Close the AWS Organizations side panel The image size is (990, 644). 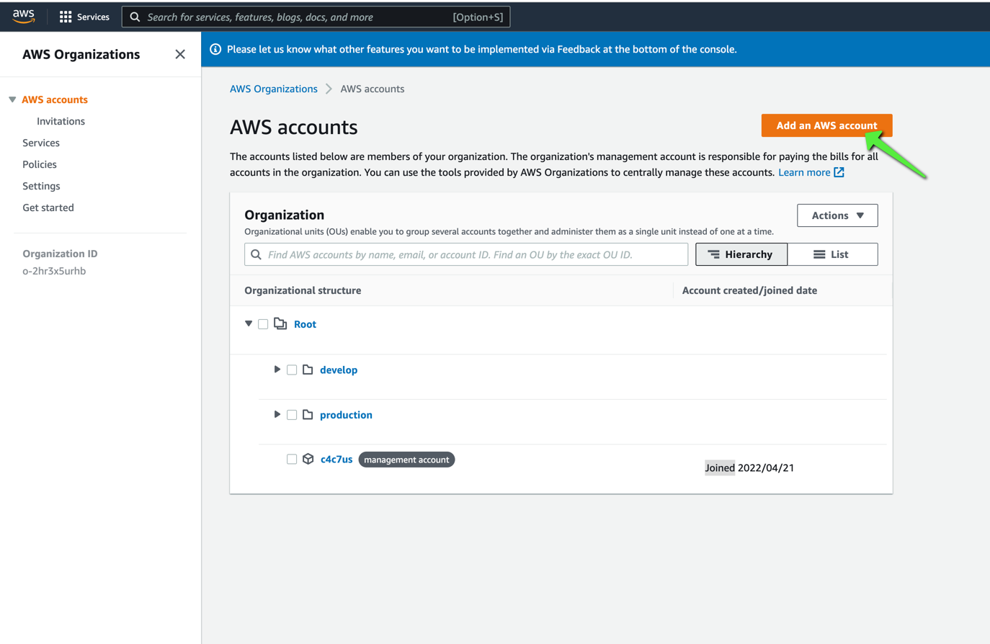(180, 54)
